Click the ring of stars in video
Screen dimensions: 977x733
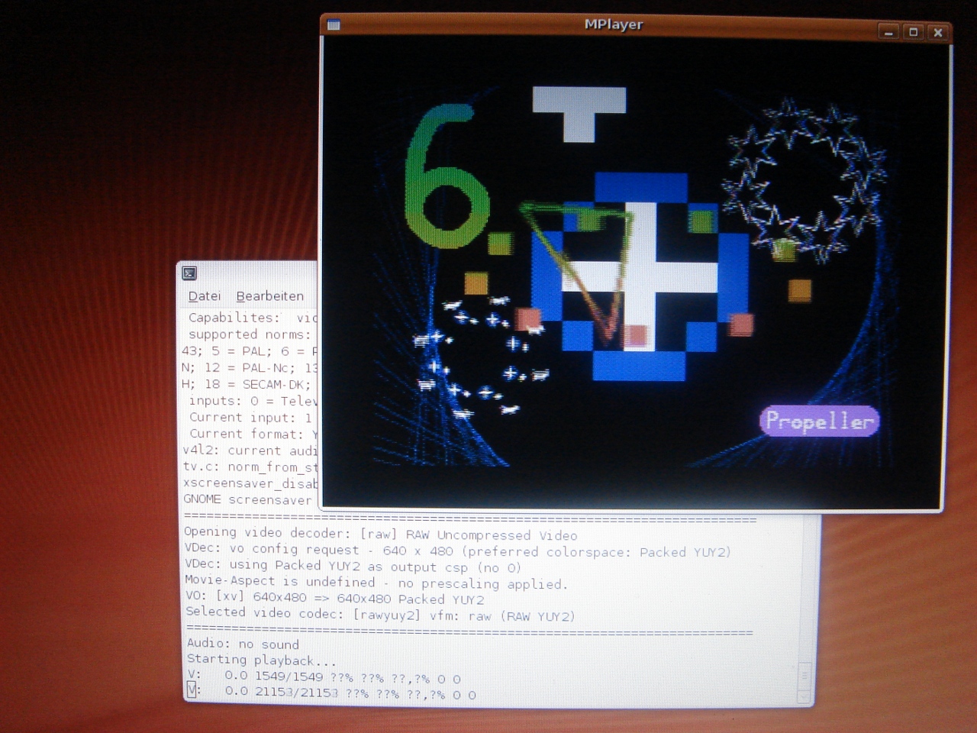coord(806,179)
